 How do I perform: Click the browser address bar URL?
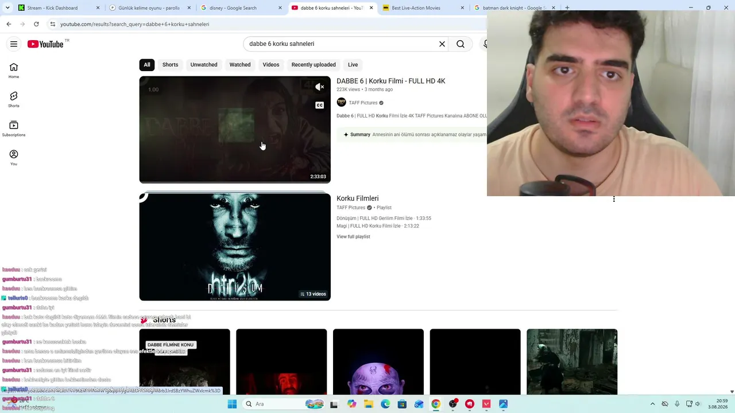(x=135, y=24)
